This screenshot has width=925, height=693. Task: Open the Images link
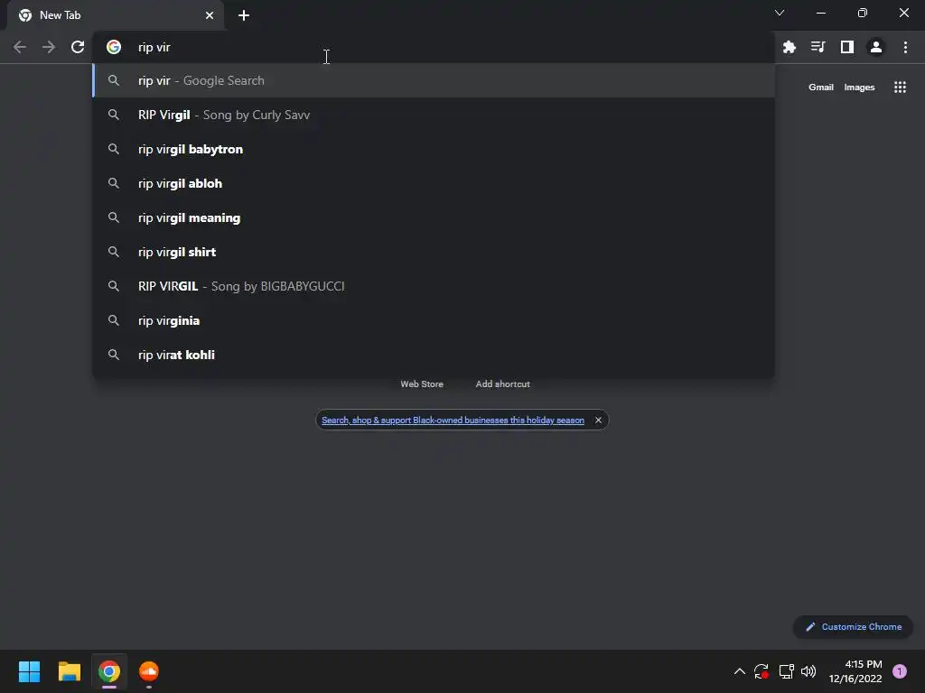pyautogui.click(x=859, y=88)
